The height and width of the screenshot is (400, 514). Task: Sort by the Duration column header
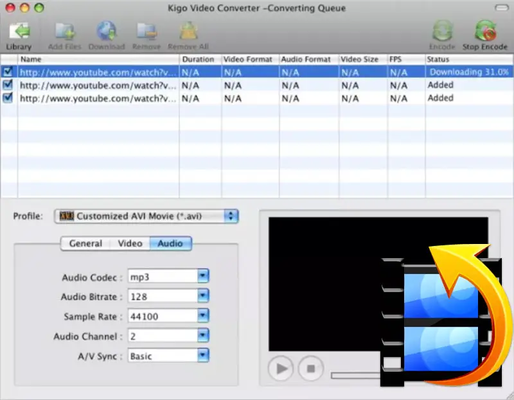tap(200, 59)
